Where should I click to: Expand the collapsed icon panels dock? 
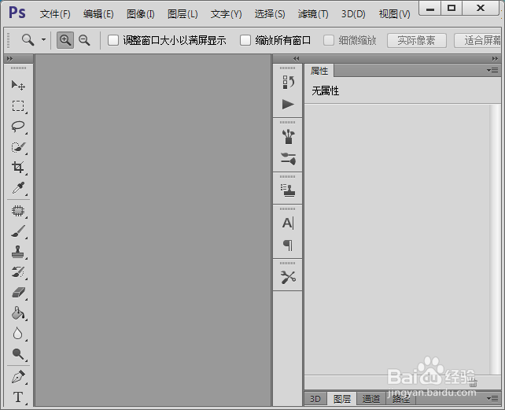pos(297,59)
